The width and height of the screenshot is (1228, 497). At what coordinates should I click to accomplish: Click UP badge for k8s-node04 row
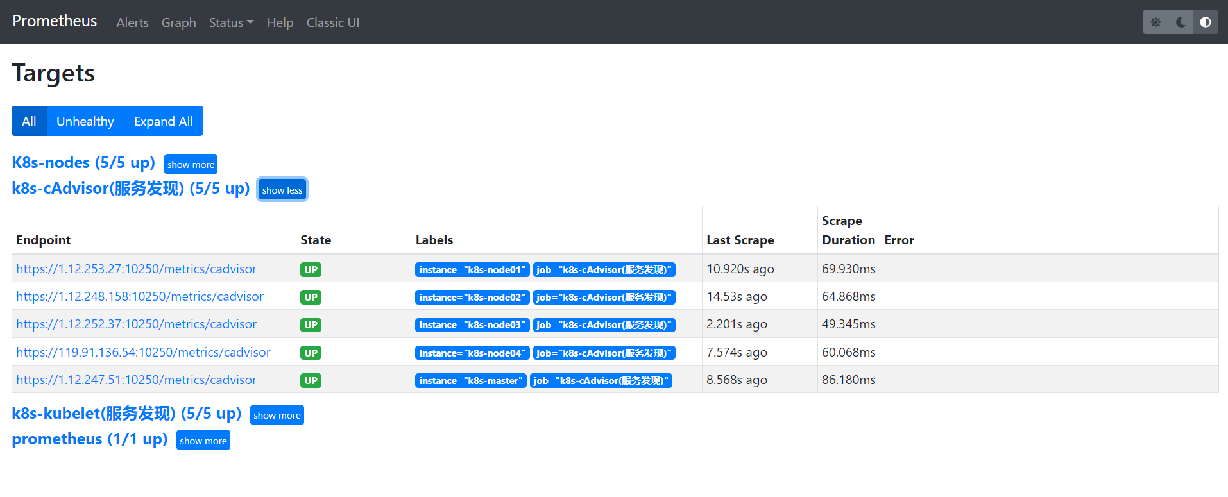click(311, 353)
